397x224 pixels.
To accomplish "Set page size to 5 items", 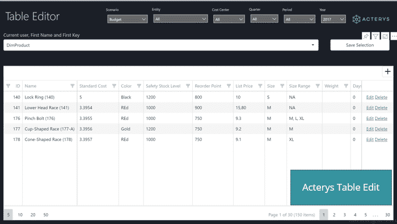I will [x=8, y=214].
